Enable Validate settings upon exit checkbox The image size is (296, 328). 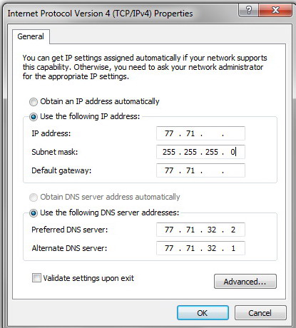[x=36, y=278]
